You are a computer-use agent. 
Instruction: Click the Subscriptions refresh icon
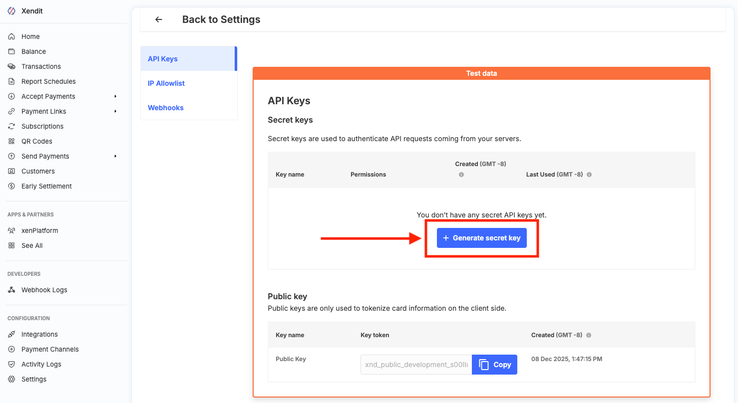[x=11, y=126]
